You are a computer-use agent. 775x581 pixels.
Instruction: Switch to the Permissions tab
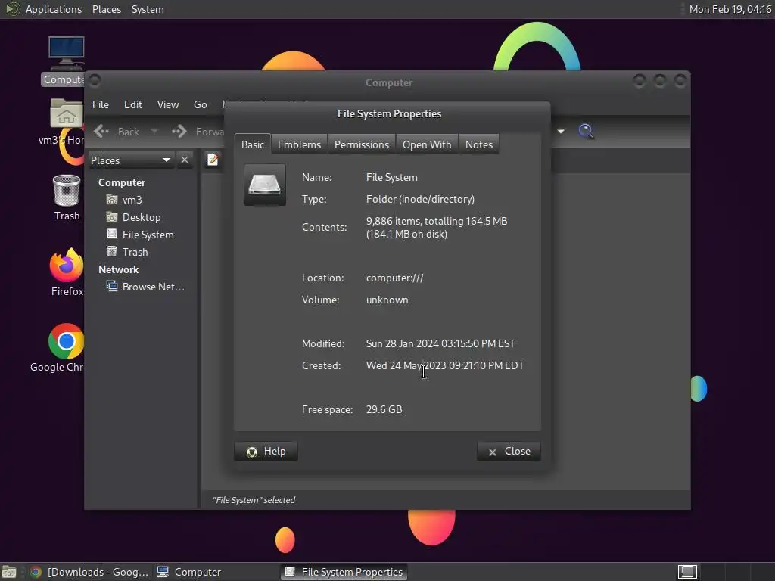click(361, 144)
